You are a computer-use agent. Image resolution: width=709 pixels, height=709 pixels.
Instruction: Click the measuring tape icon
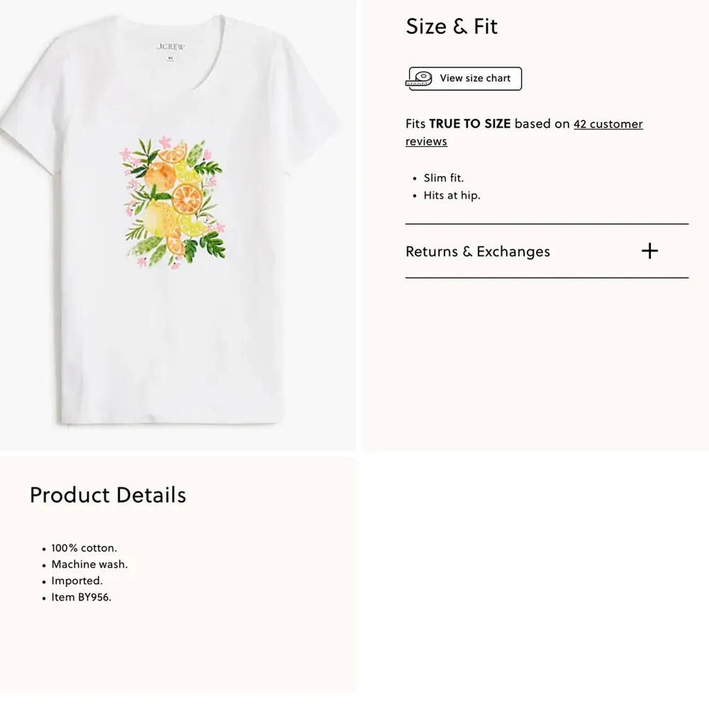[x=419, y=78]
